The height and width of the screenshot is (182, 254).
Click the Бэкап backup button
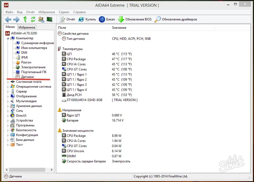(107, 19)
